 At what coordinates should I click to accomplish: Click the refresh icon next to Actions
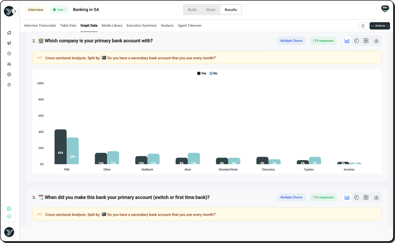coord(363,26)
